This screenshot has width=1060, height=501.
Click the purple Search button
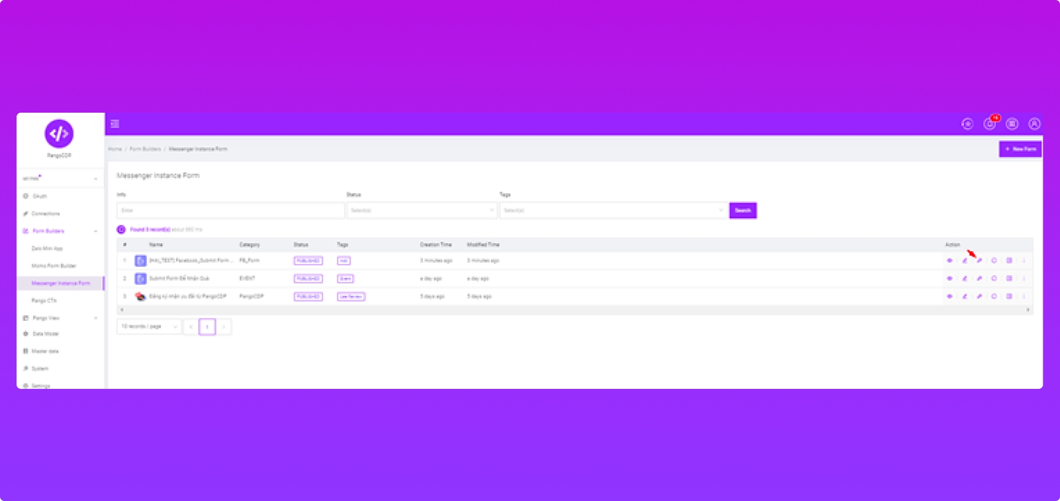click(x=743, y=210)
